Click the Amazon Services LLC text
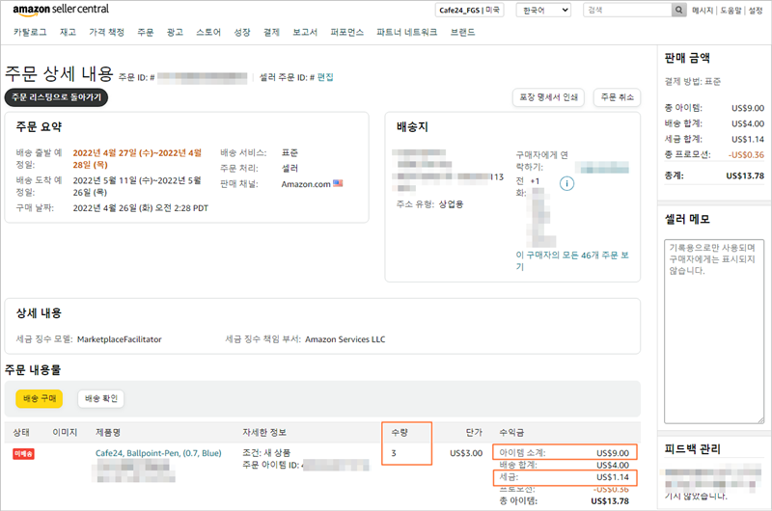The image size is (772, 511). tap(345, 339)
